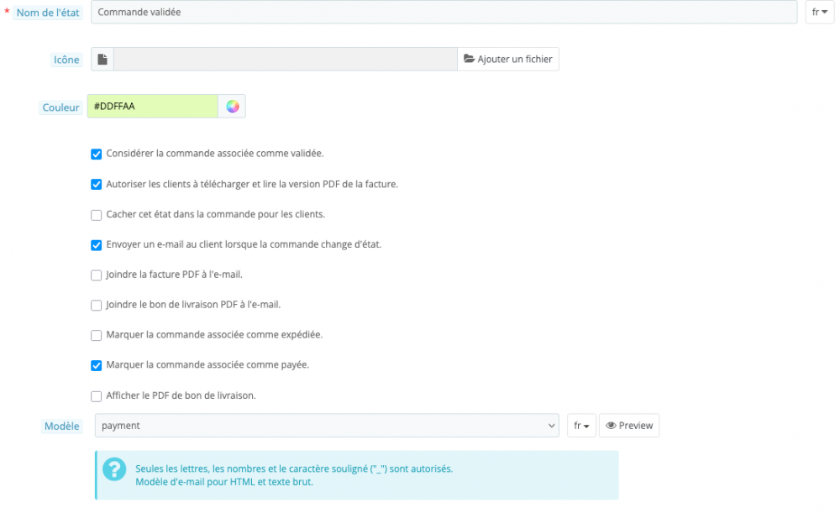Viewport: 840px width, 513px height.
Task: Click the question mark help icon
Action: coord(115,469)
